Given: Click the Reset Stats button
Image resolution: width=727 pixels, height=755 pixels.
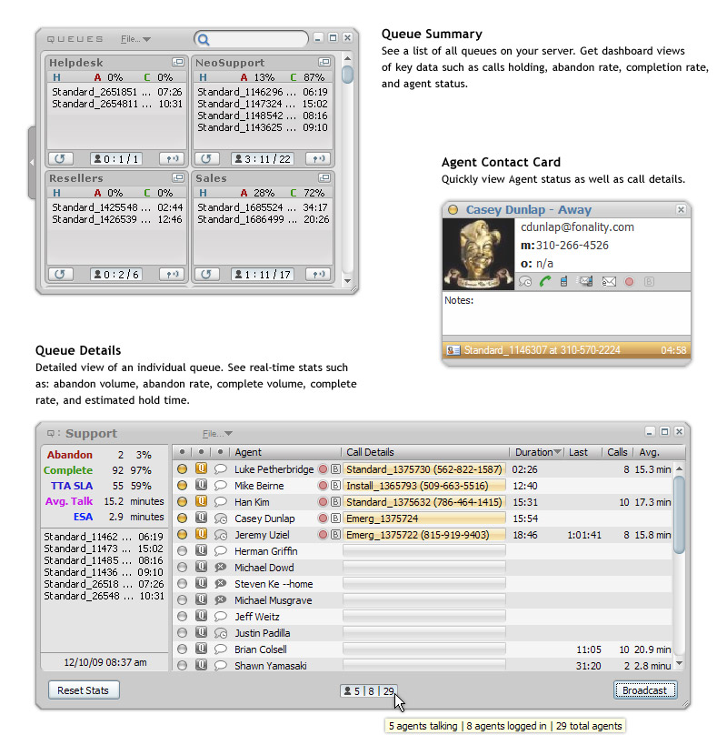Looking at the screenshot, I should click(x=83, y=690).
